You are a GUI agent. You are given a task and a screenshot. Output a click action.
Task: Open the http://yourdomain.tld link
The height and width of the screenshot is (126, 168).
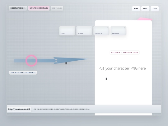[x=19, y=109]
